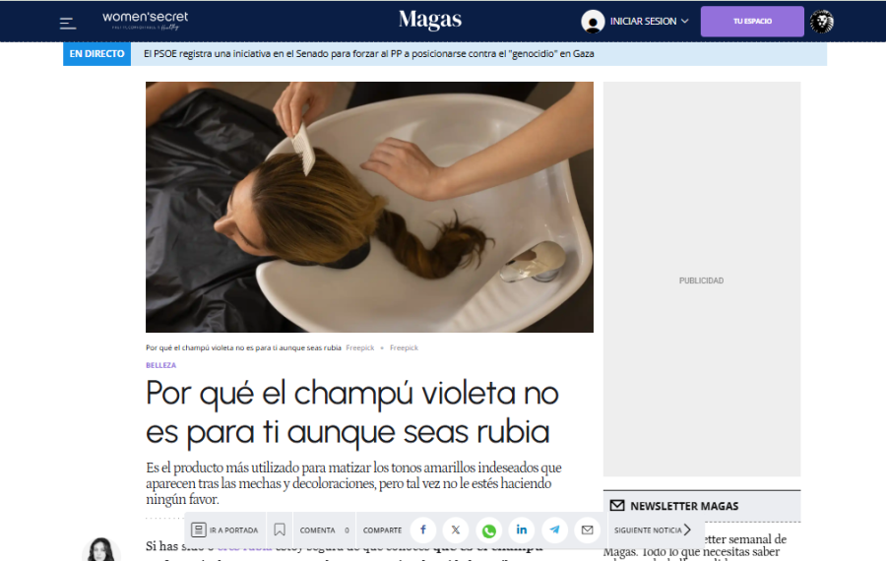Go to the Magas home logo
Viewport: 886px width, 561px height.
pyautogui.click(x=430, y=20)
